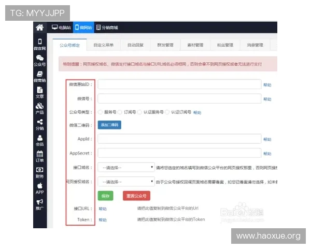Open 微营销 in the sidebar
Screen dimensions: 311x249
[40, 77]
